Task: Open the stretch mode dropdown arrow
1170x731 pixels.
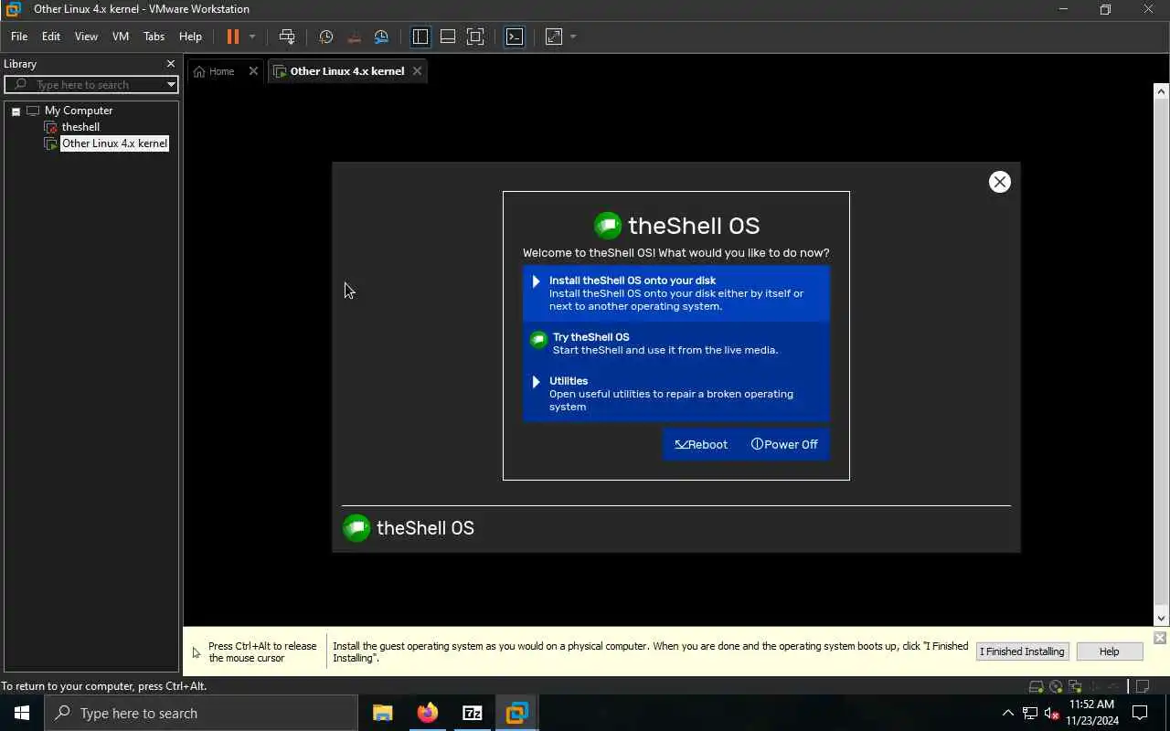Action: pos(573,37)
